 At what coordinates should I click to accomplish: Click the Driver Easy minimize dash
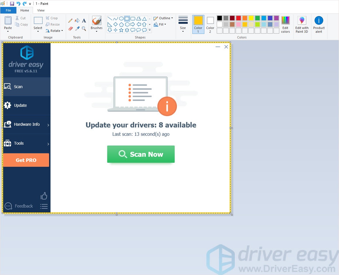(218, 47)
